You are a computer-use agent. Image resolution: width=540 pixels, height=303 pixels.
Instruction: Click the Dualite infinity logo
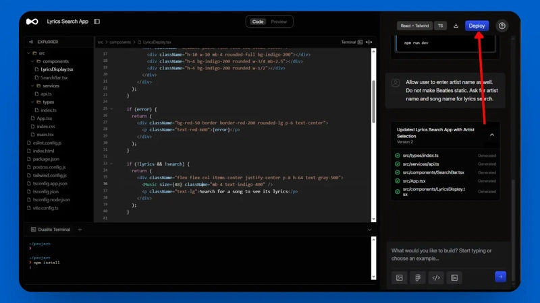click(x=32, y=22)
